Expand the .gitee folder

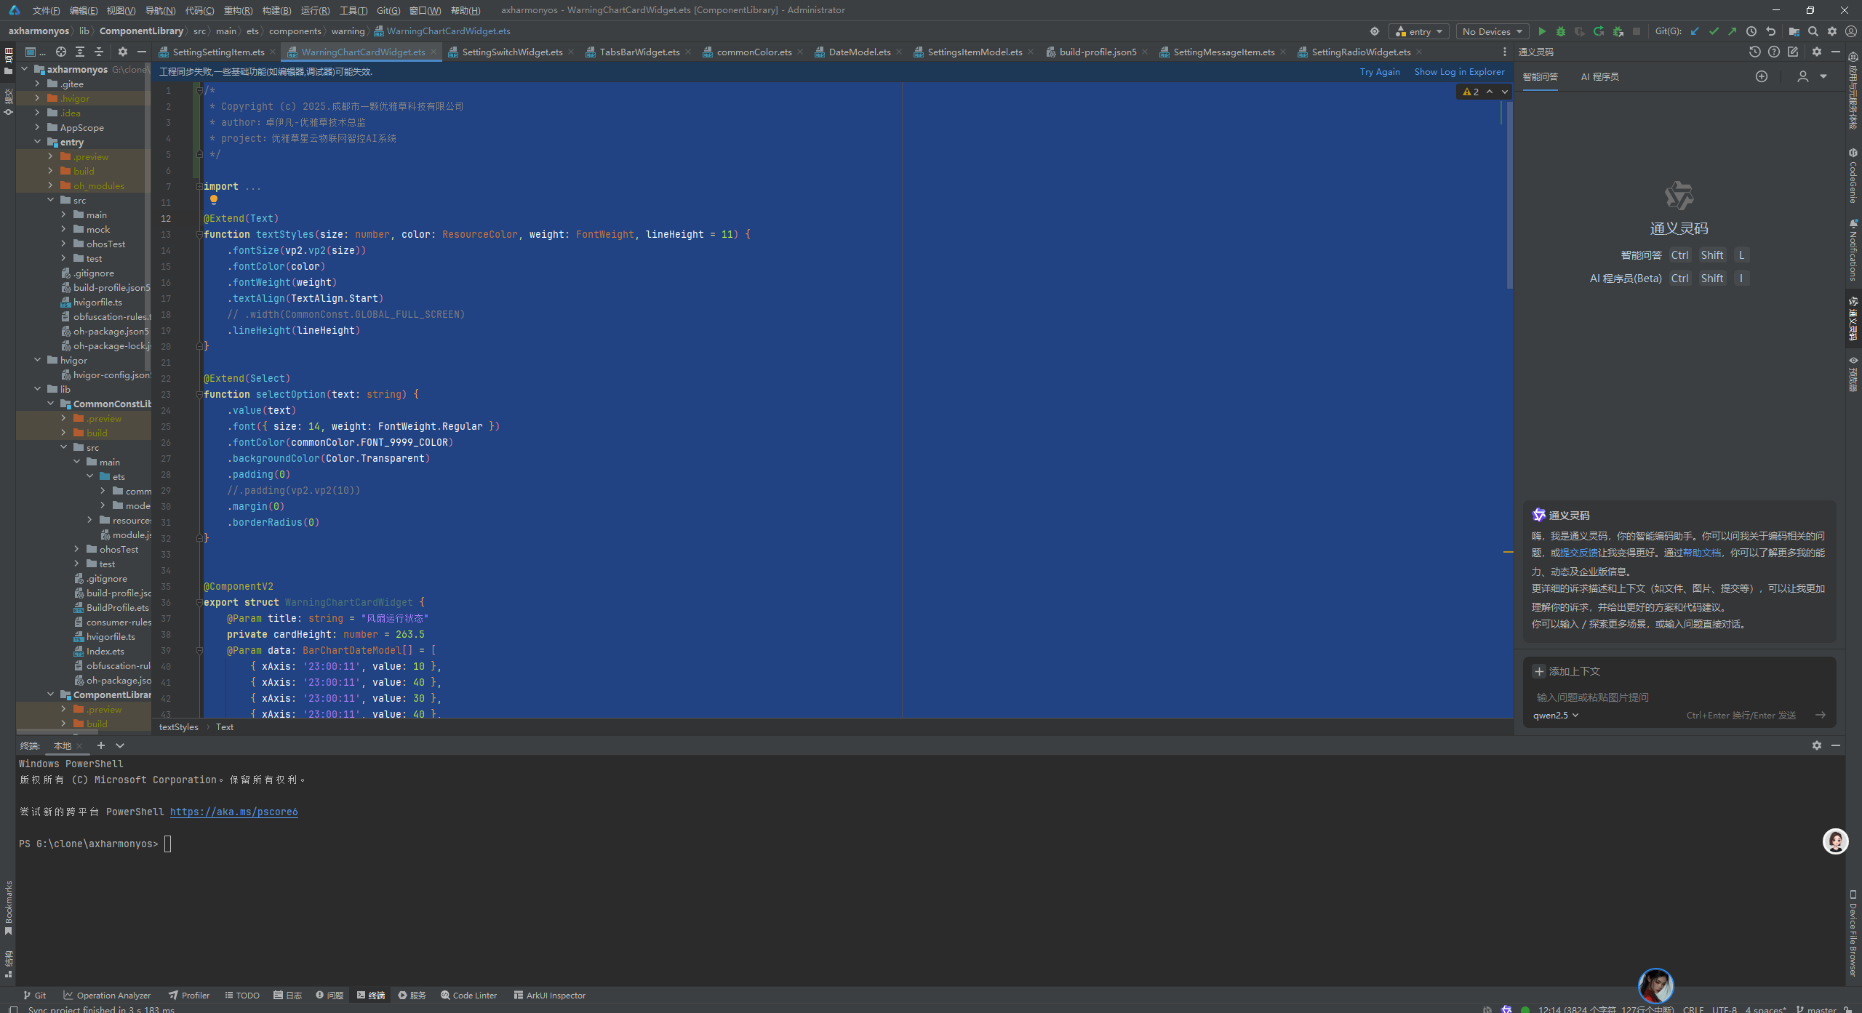pos(37,84)
